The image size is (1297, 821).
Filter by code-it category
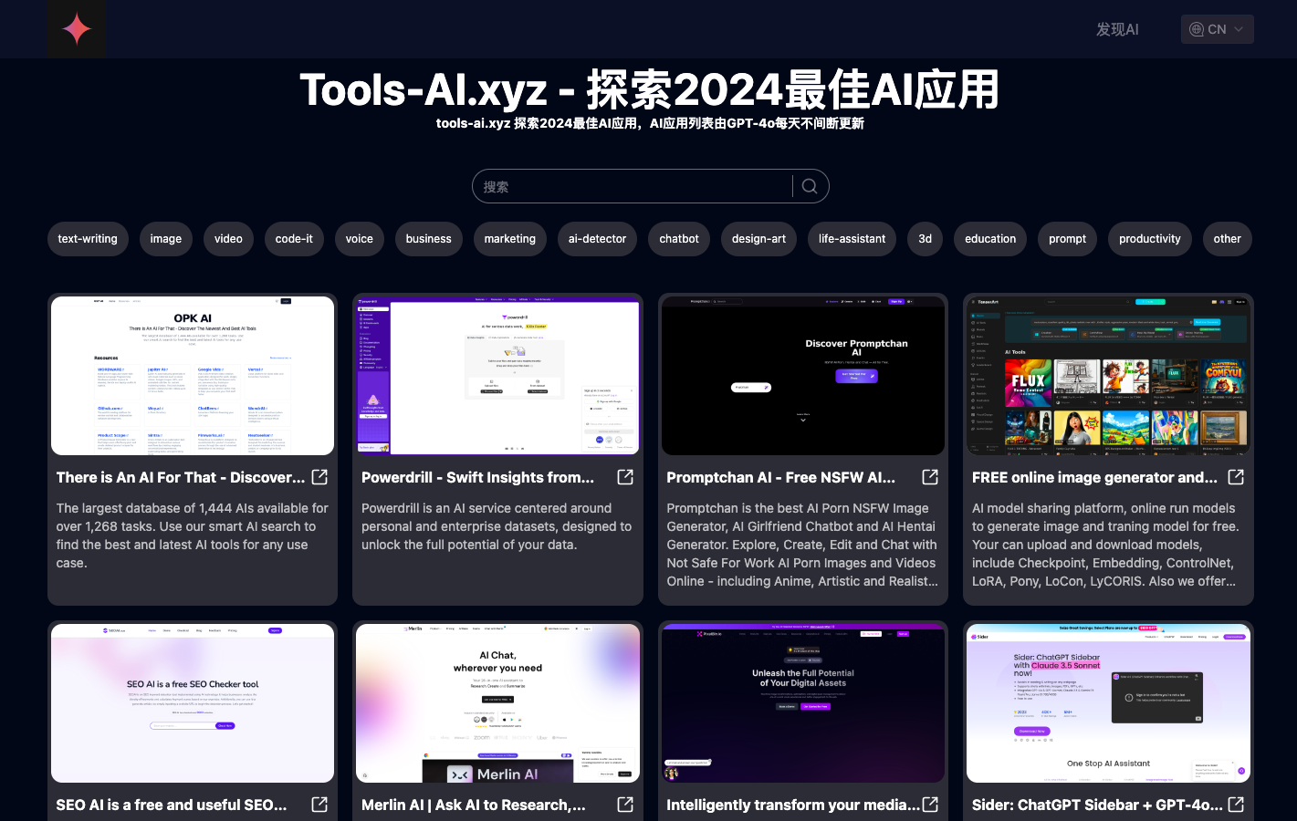click(x=294, y=239)
